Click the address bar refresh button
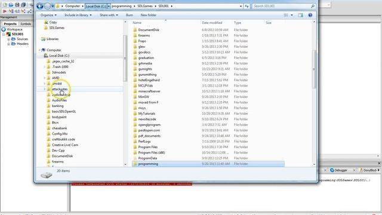Screen dimensions: 382x215 point(247,6)
